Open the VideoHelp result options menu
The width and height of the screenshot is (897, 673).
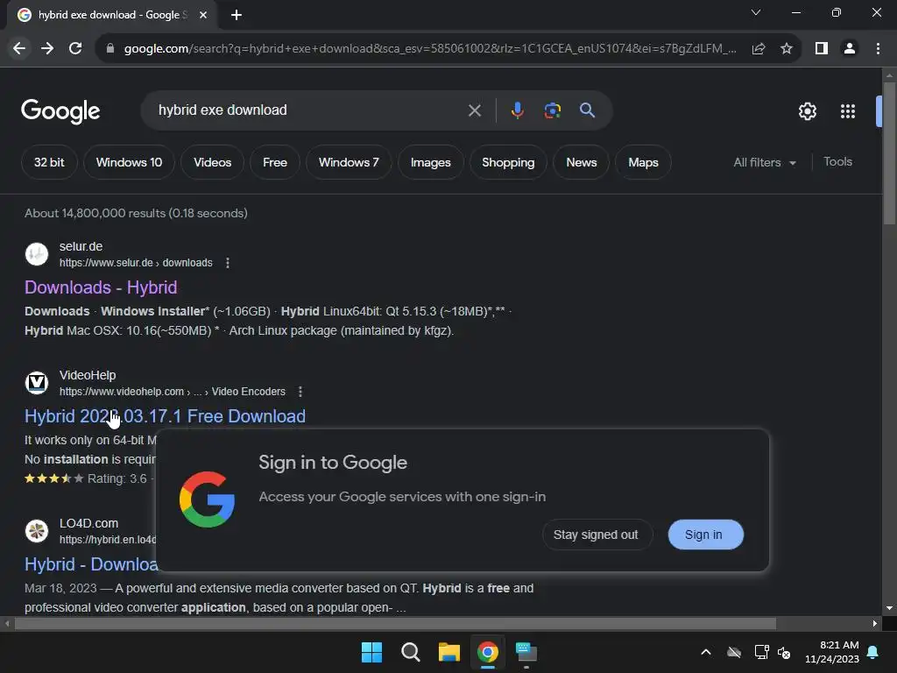point(300,392)
